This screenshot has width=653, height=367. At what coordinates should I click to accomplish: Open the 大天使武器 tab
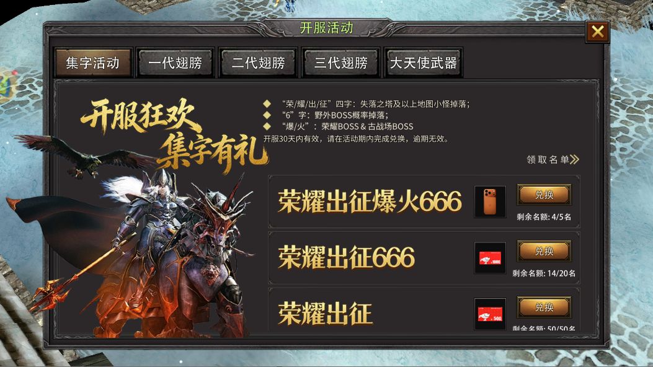(423, 63)
